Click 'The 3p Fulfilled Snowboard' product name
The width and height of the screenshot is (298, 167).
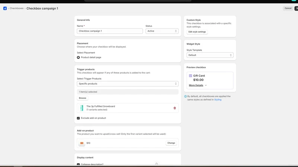point(101,107)
